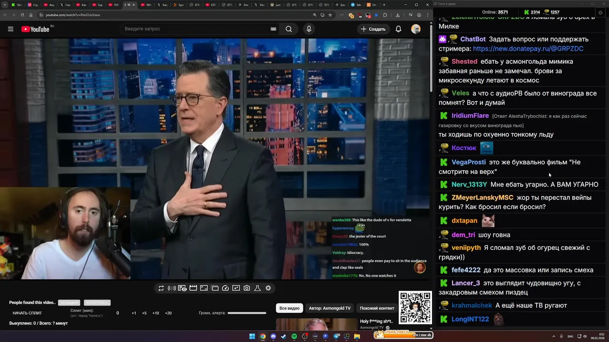Open Spotify from the taskbar
The image size is (609, 342).
(x=294, y=336)
